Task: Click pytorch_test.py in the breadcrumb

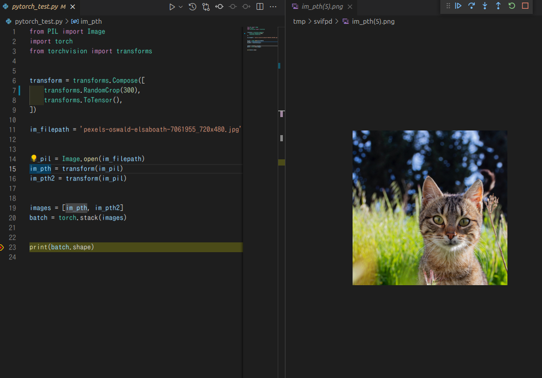Action: pos(39,22)
